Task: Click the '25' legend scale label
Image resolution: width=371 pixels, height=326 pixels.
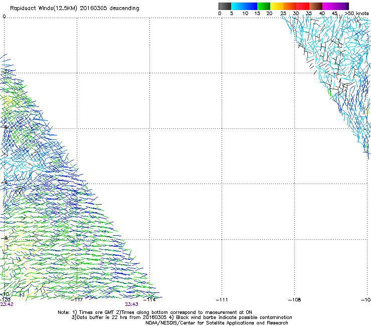Action: pos(283,14)
